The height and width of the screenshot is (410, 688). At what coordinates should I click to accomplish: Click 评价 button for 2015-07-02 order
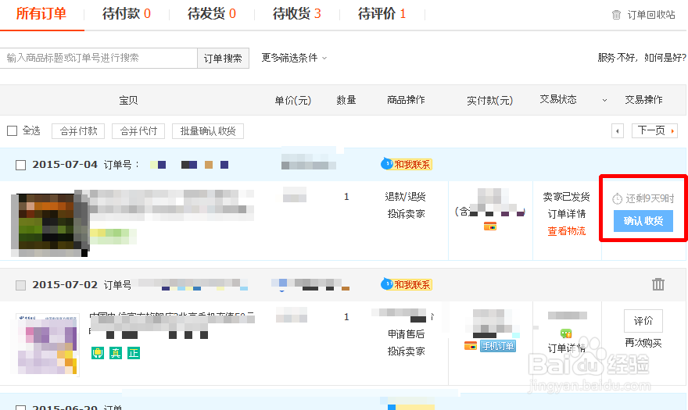(643, 321)
